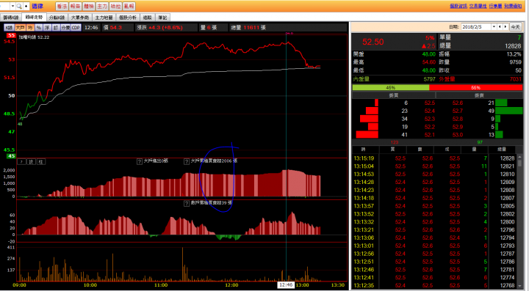Click the 看法 button

62,6
